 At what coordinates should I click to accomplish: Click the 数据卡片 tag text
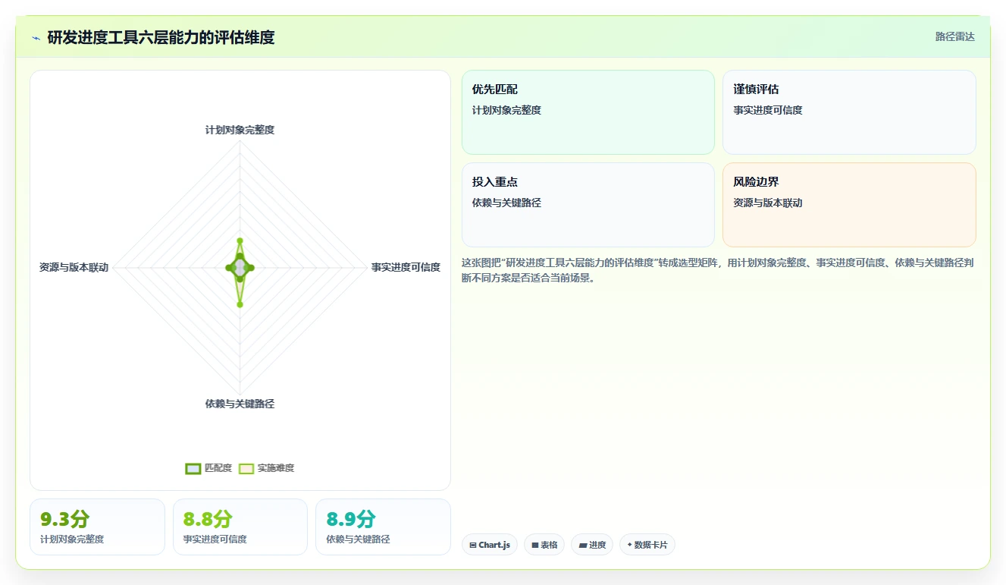(651, 545)
